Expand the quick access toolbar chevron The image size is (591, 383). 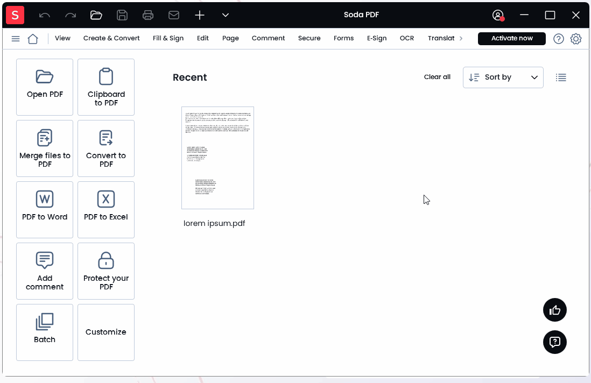(x=226, y=15)
